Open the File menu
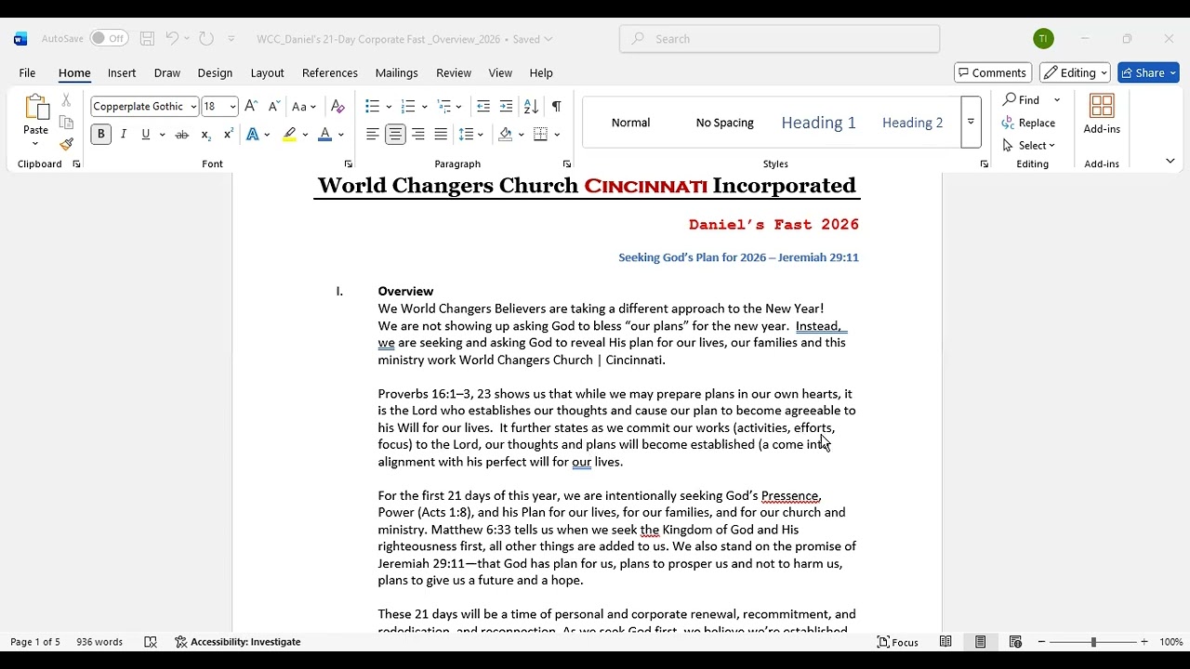The width and height of the screenshot is (1190, 669). point(27,72)
